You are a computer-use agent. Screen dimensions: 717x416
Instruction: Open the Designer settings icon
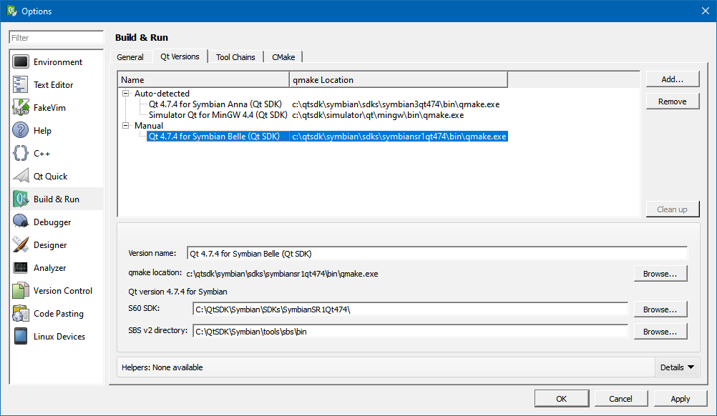click(21, 245)
